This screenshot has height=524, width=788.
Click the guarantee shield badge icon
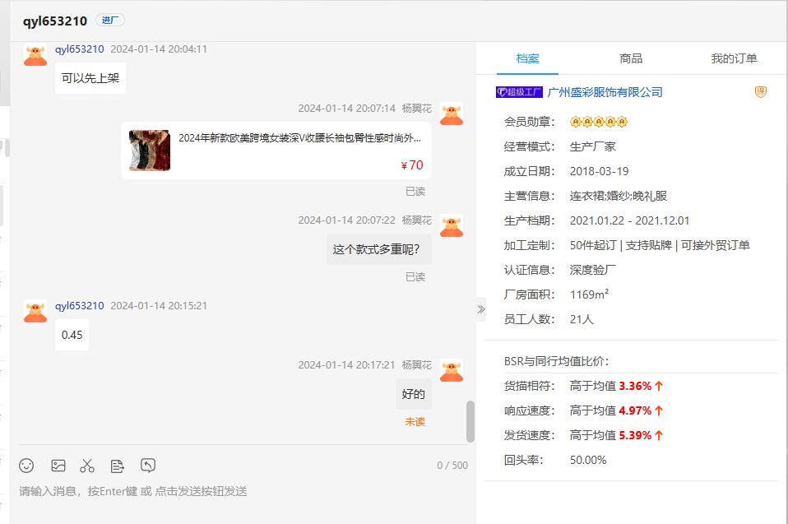(x=761, y=92)
